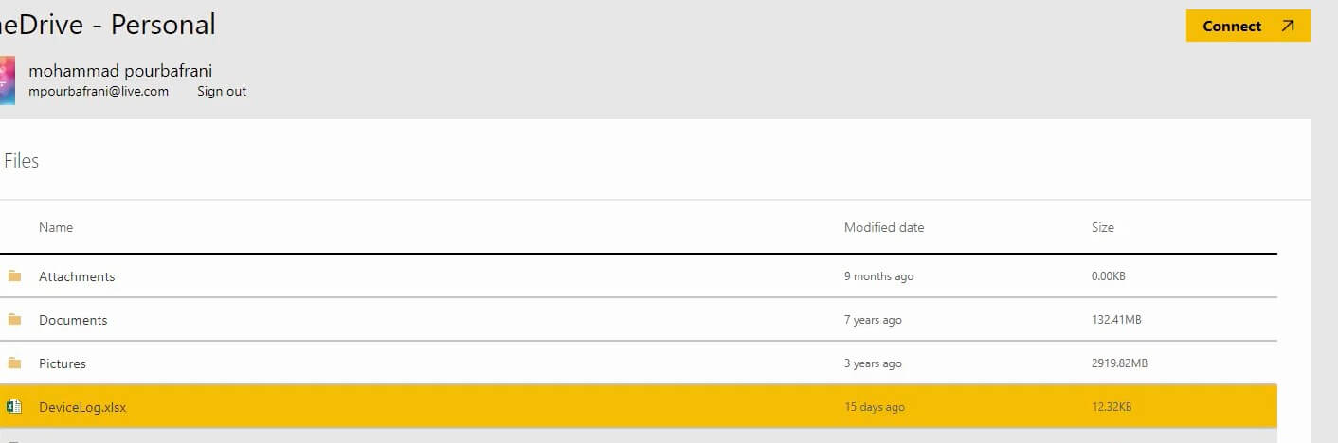Click the mpourbafrani@live.com email address
This screenshot has height=443, width=1338.
(99, 92)
